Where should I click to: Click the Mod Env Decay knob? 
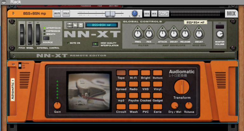coord(199,34)
